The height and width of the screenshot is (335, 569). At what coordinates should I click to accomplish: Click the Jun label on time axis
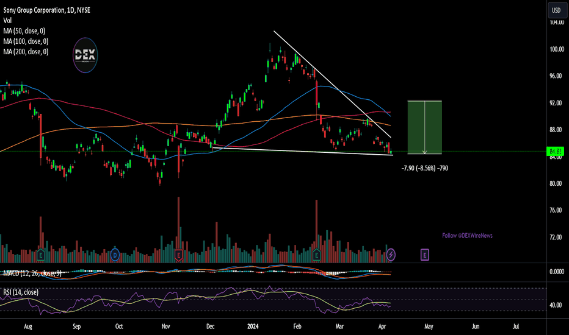pyautogui.click(x=476, y=326)
